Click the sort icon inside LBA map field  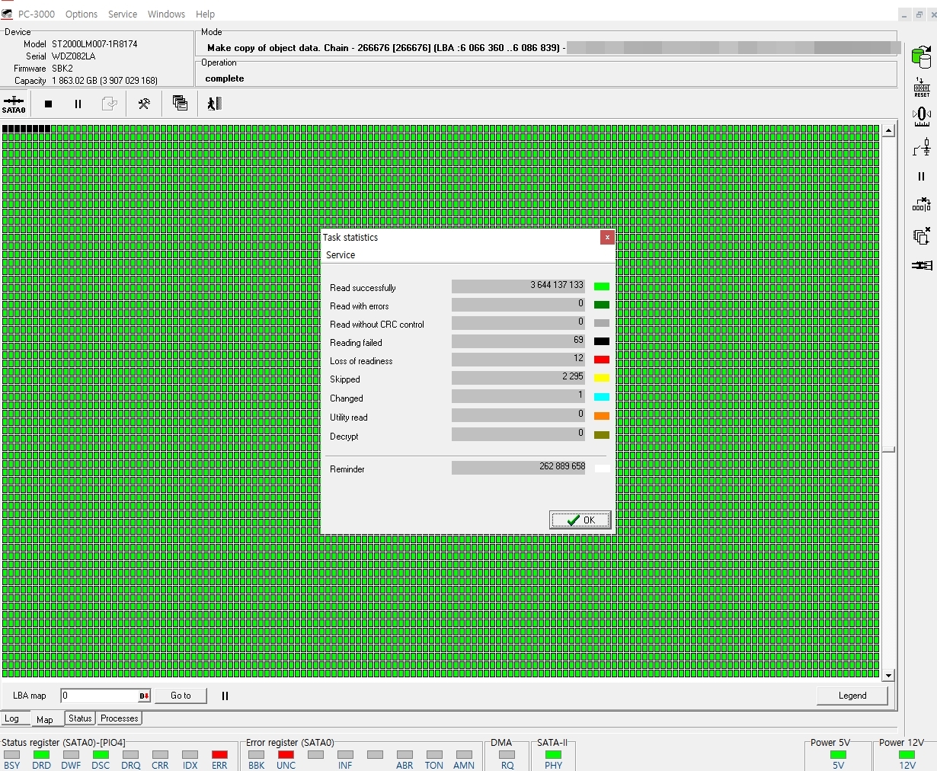(144, 696)
